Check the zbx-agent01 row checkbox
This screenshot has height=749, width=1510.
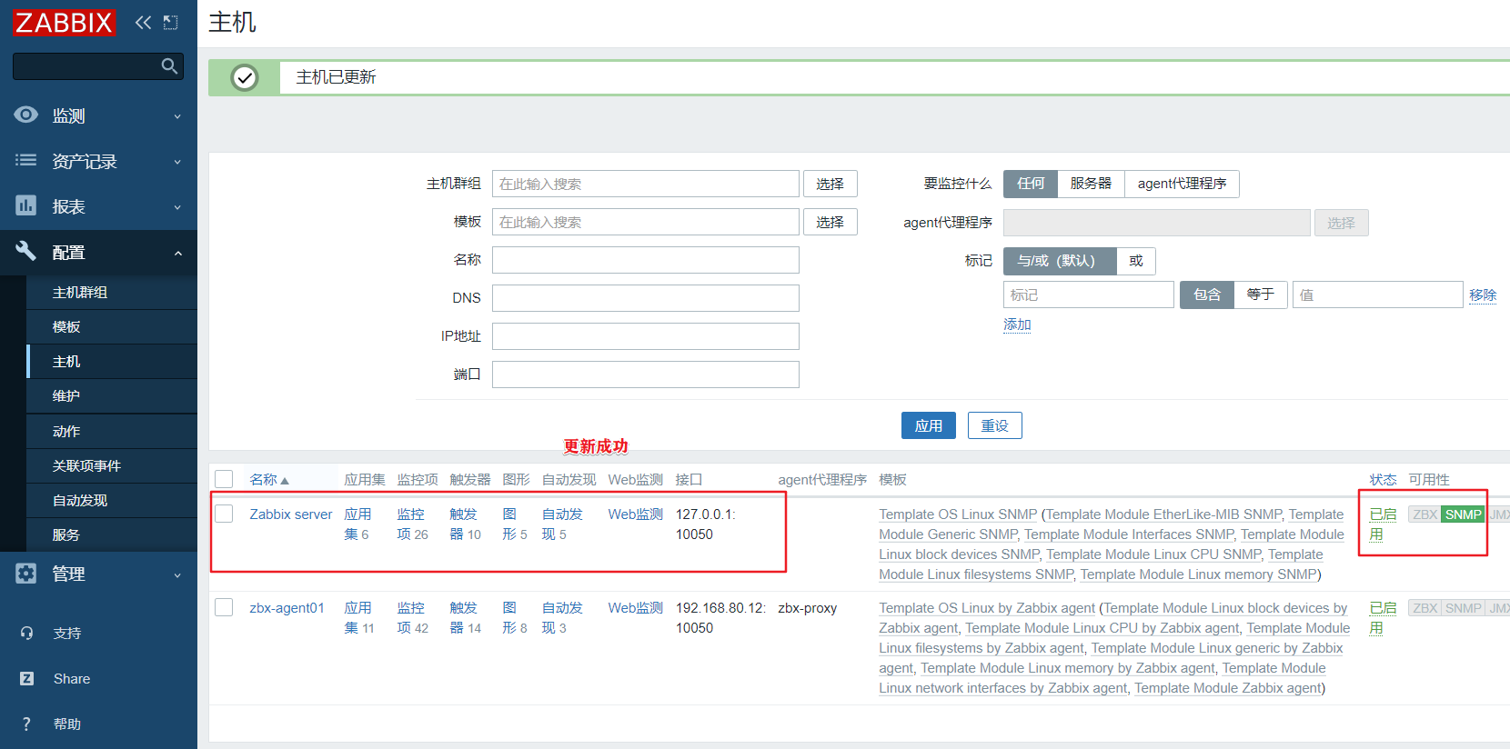[x=224, y=607]
